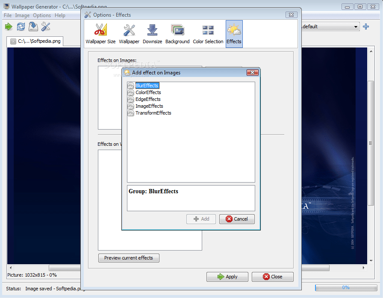Click the green generate wallpaper arrow
The height and width of the screenshot is (298, 383).
[8, 27]
